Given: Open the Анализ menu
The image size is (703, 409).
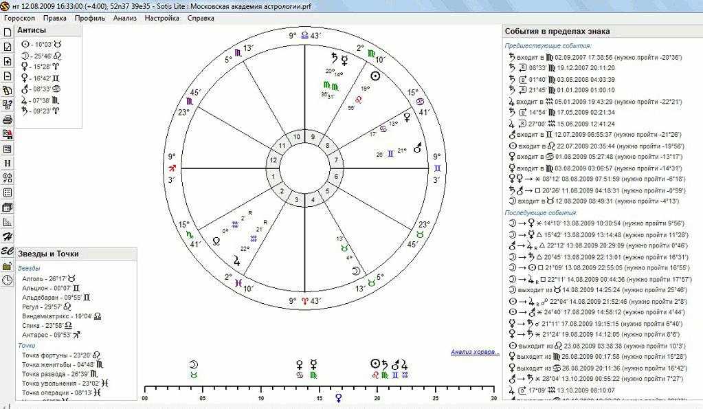Looking at the screenshot, I should pos(124,19).
